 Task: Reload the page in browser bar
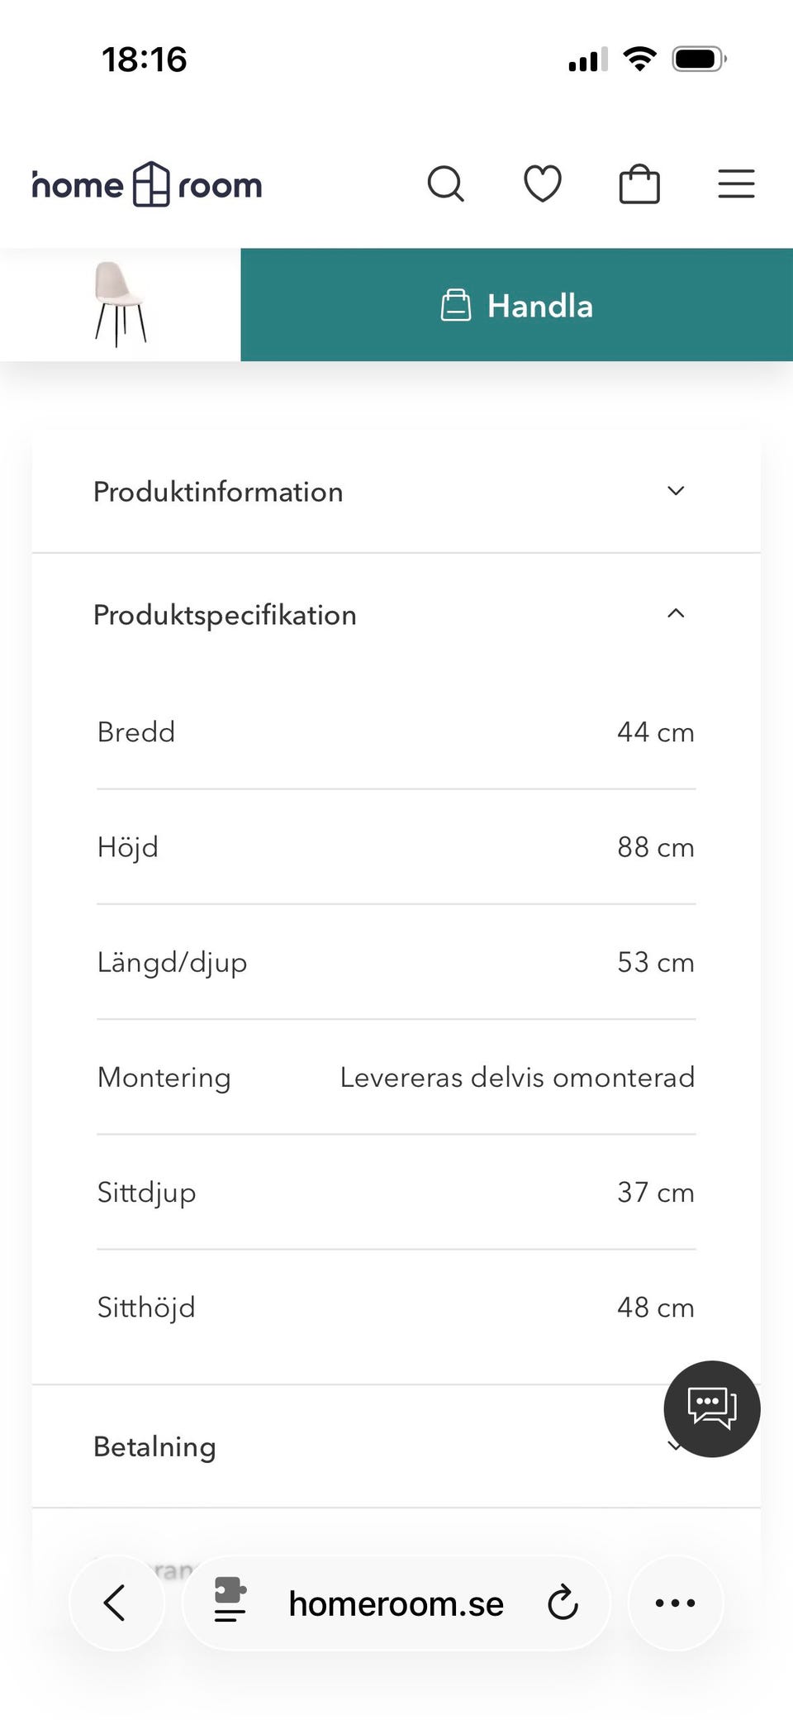[563, 1603]
